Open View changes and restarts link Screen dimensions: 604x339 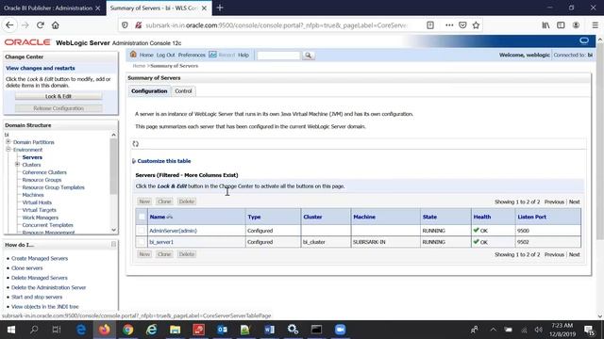click(x=41, y=68)
